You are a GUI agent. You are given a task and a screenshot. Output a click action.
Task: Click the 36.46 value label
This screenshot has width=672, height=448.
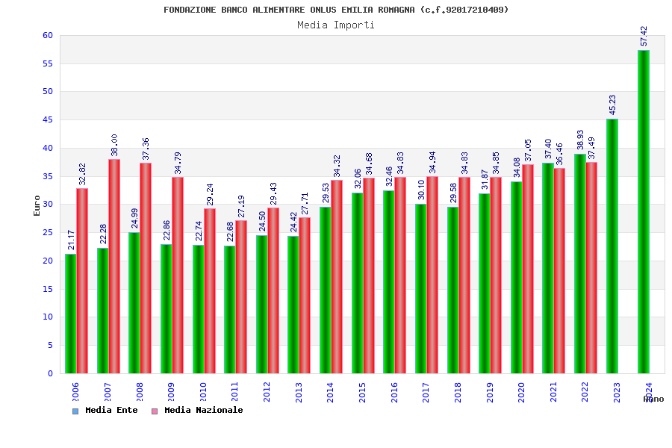pos(559,155)
